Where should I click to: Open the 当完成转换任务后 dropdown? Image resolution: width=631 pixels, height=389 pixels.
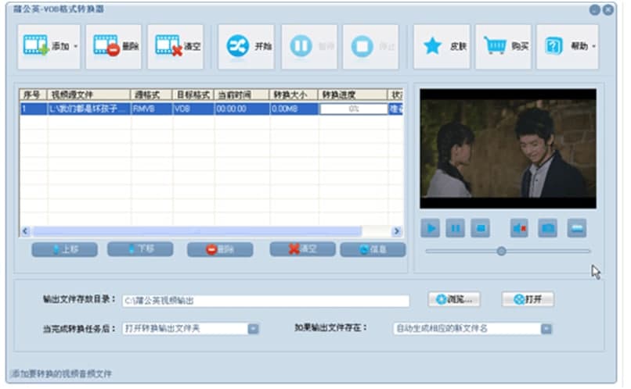pos(253,329)
